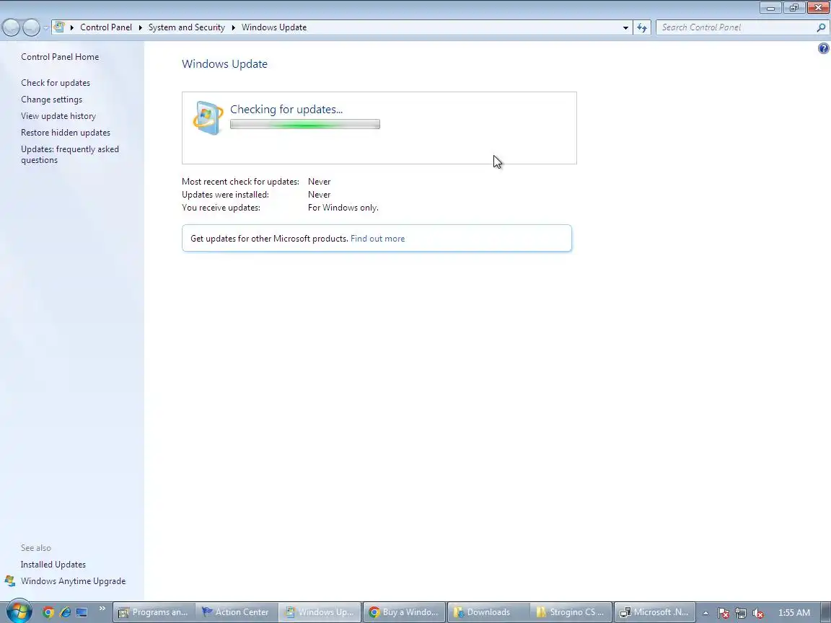Click Action Center flag tray icon
Viewport: 831px width, 623px height.
(724, 613)
